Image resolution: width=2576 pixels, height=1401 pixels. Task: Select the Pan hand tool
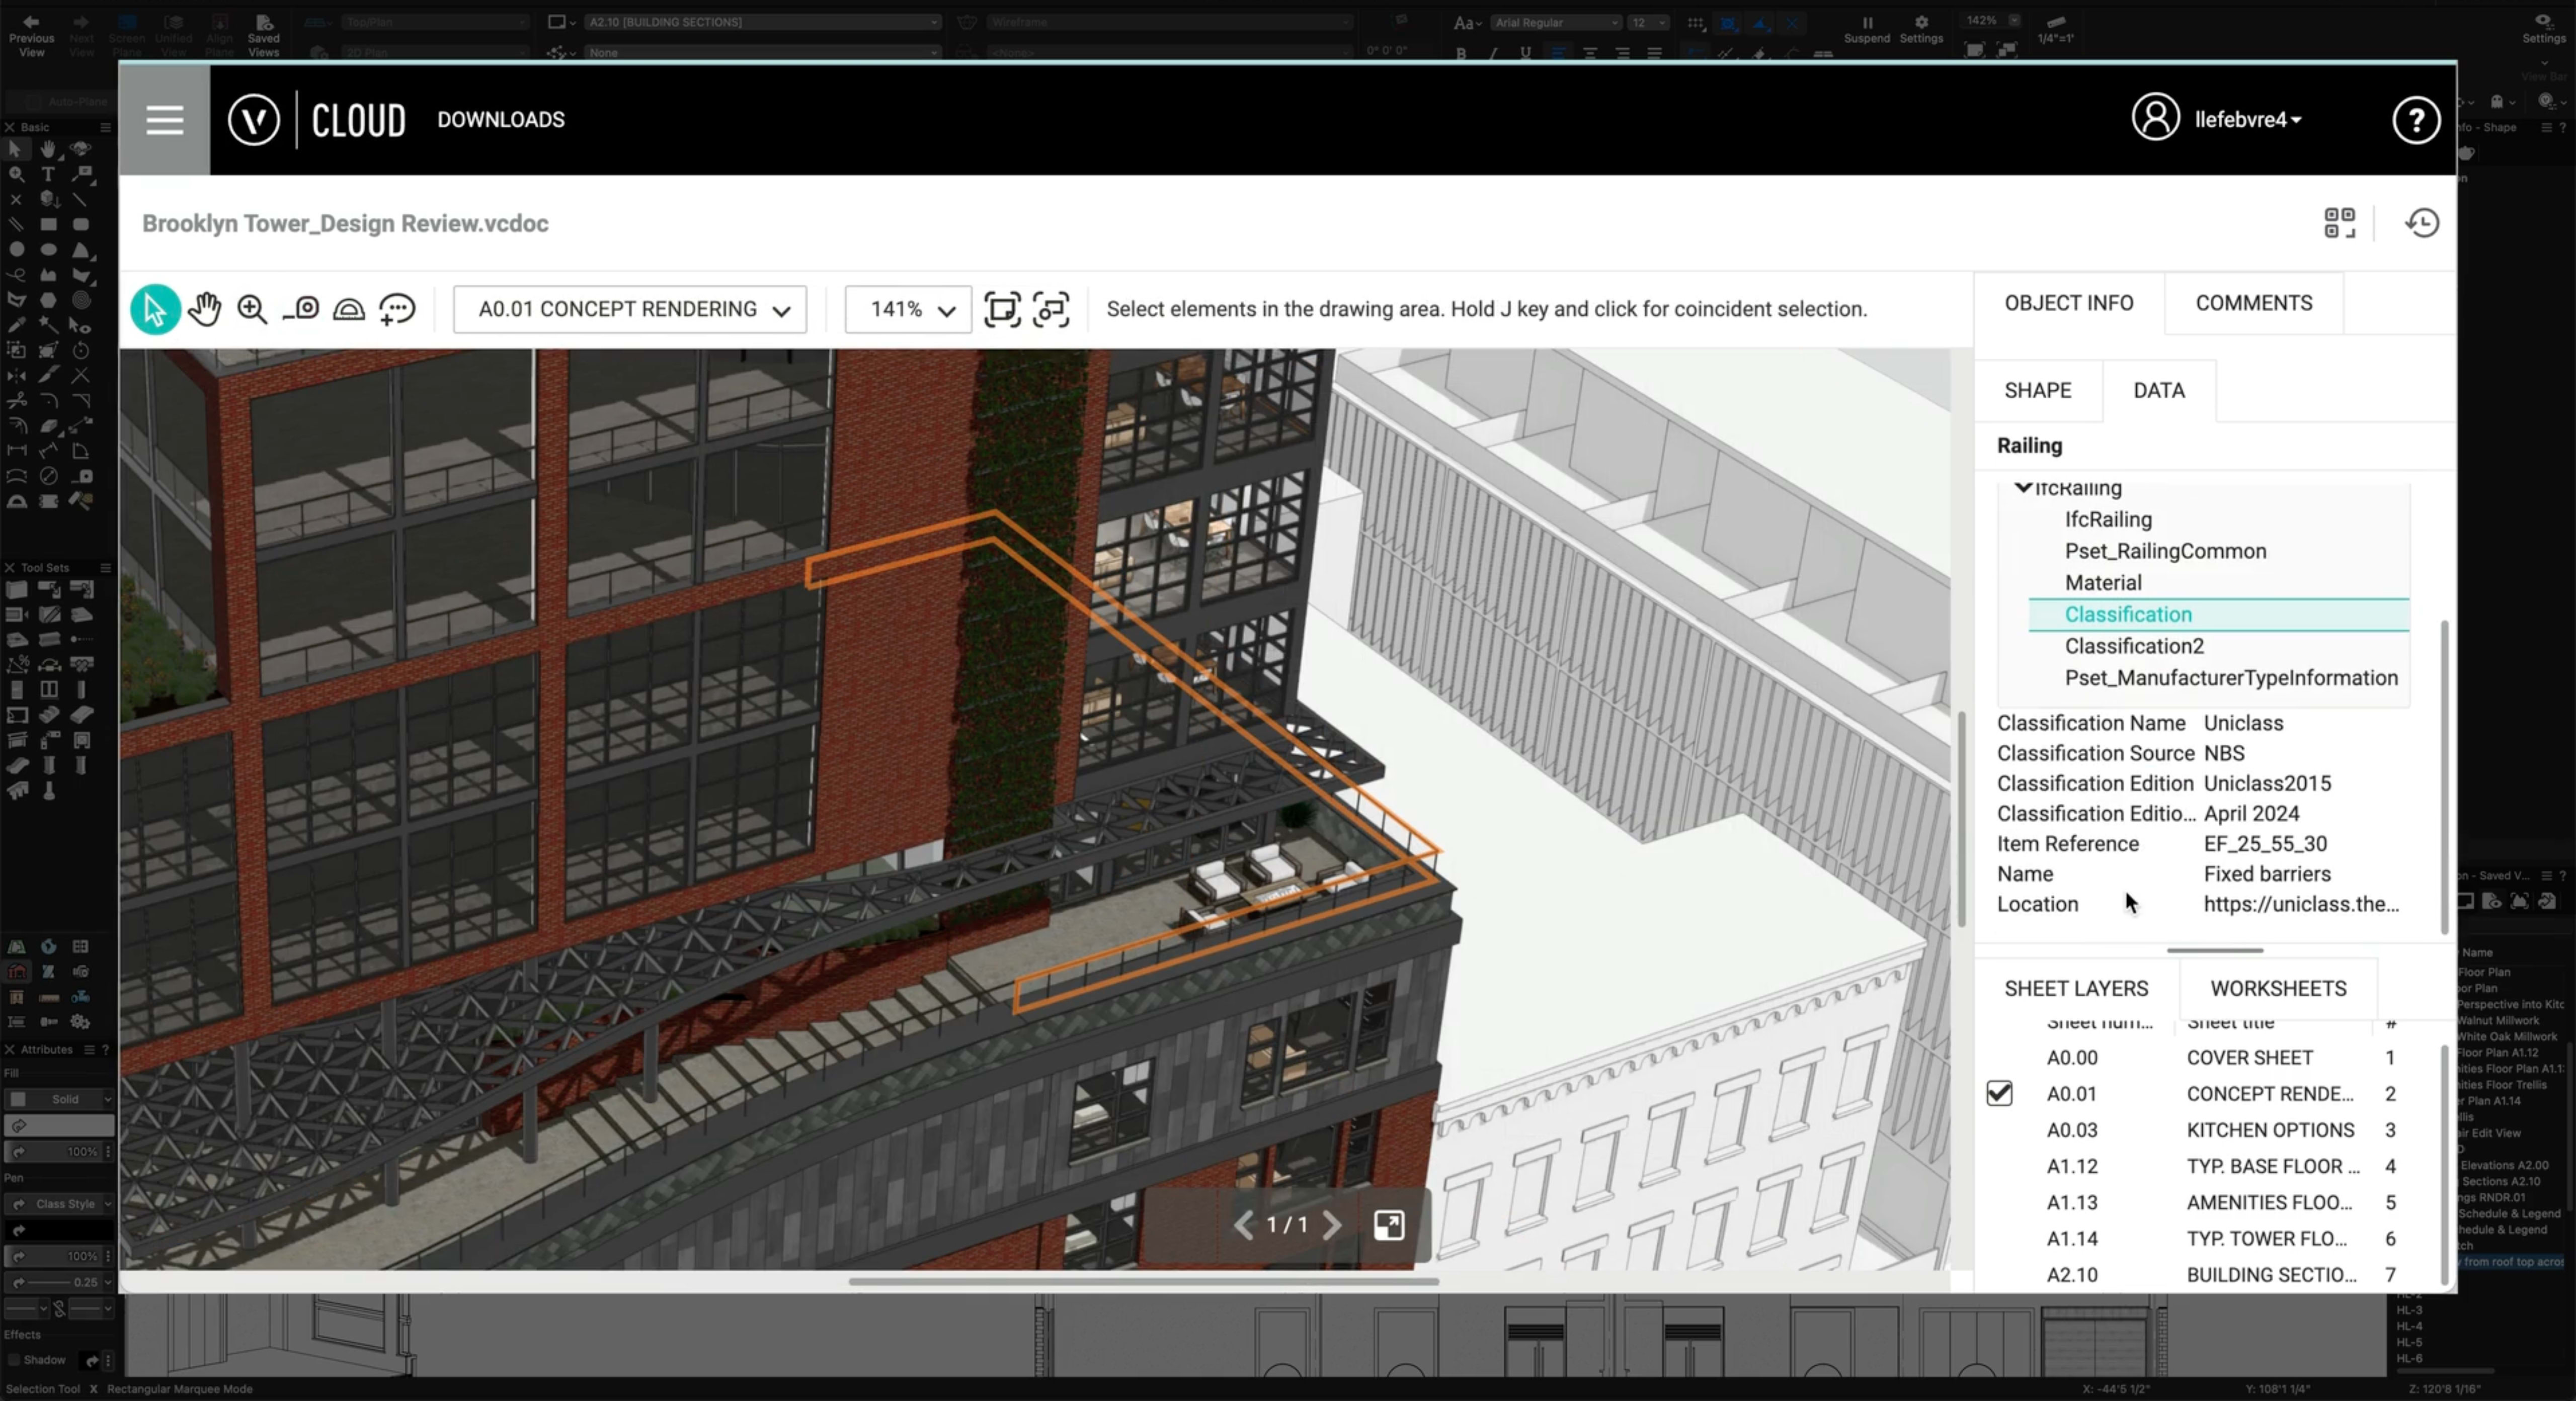(204, 310)
